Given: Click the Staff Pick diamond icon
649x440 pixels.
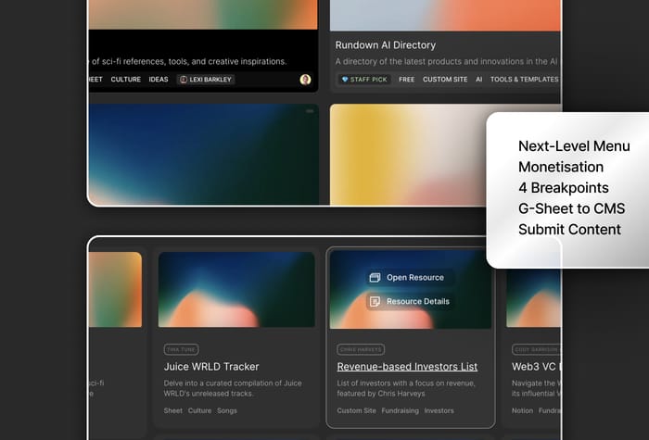Looking at the screenshot, I should click(345, 80).
